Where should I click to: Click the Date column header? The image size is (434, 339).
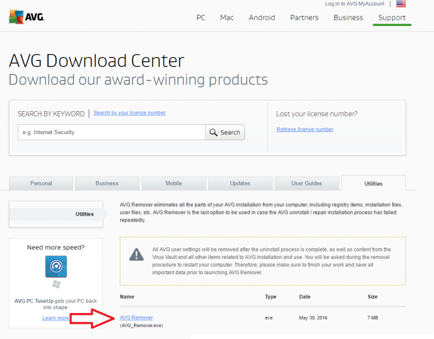click(305, 297)
